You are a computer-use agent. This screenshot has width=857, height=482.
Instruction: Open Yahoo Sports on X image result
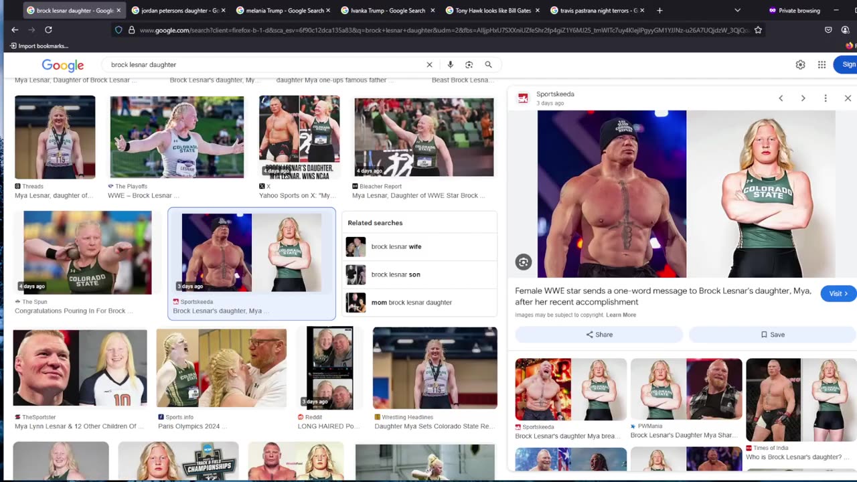point(299,137)
